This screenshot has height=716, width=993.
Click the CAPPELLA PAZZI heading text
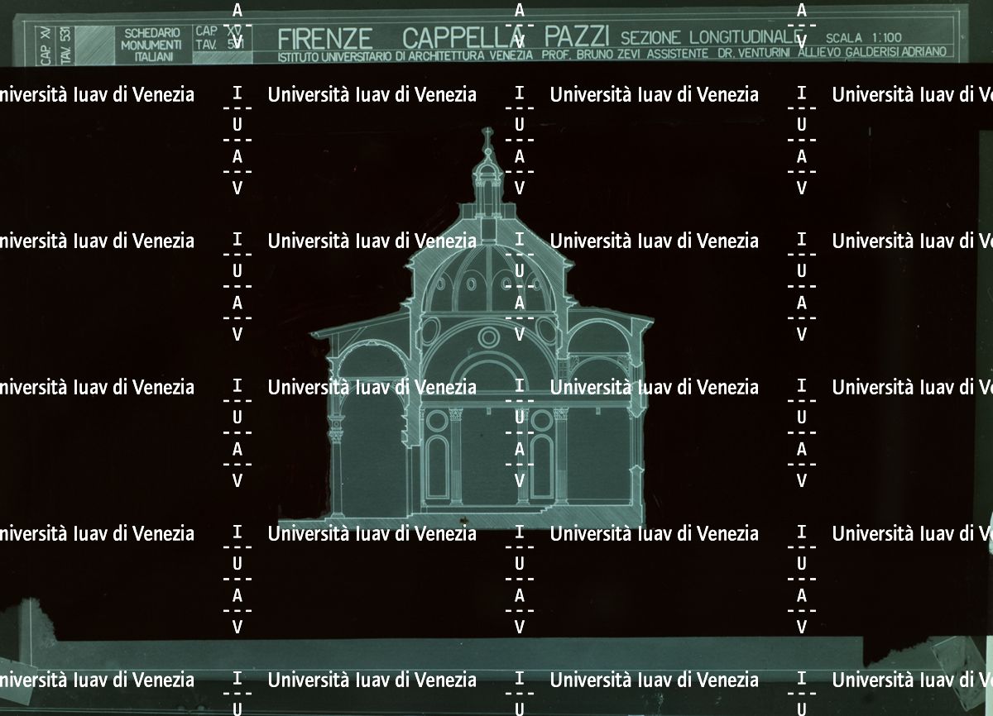(x=506, y=37)
